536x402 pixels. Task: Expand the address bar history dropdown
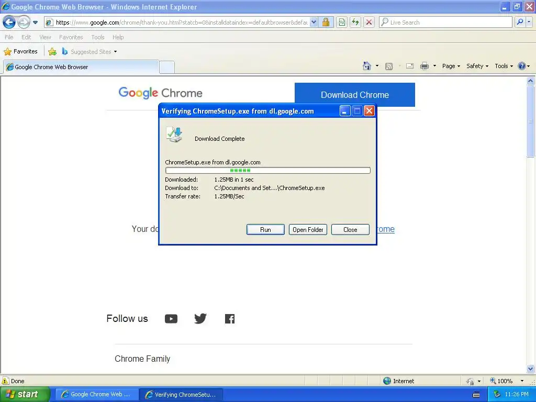tap(314, 23)
